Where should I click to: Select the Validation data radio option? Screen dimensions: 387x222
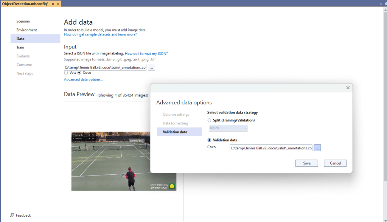[x=210, y=140]
